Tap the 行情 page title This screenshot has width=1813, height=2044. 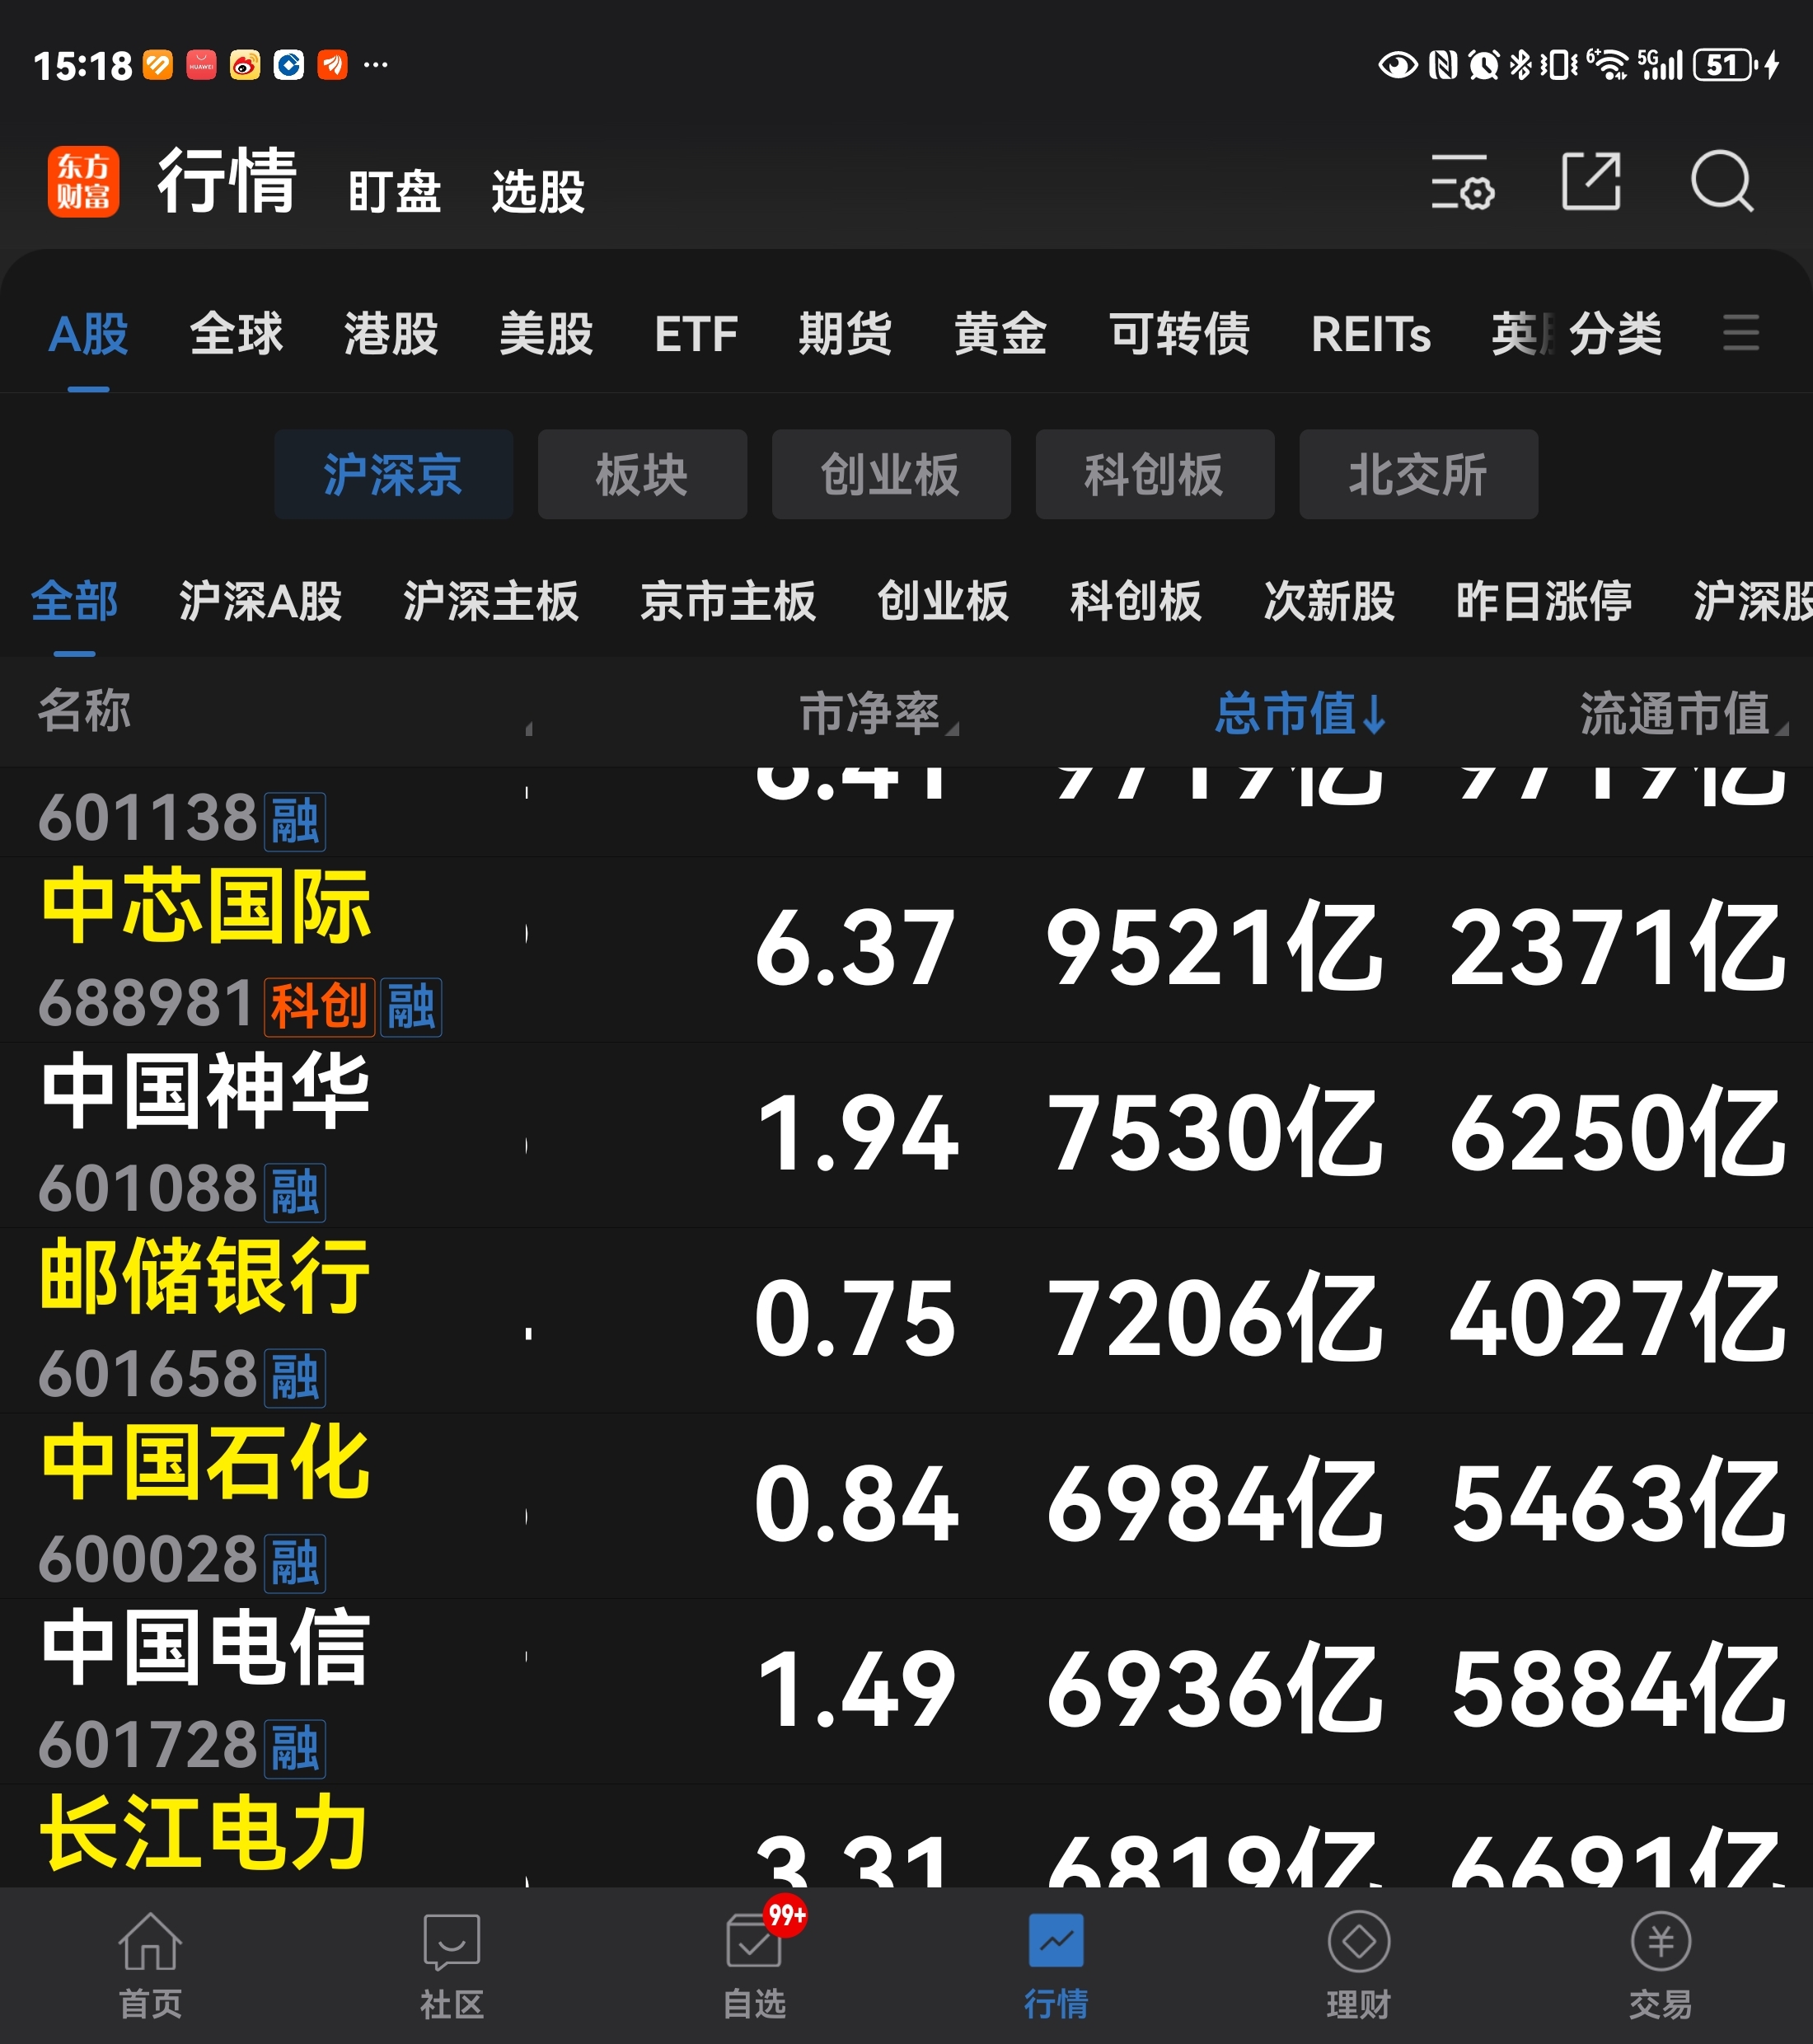(x=227, y=181)
